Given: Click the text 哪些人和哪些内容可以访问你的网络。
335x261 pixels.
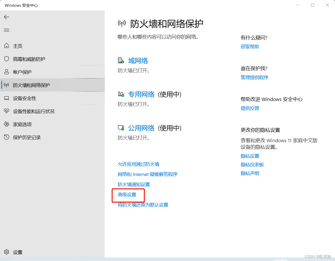Looking at the screenshot, I should tap(159, 37).
